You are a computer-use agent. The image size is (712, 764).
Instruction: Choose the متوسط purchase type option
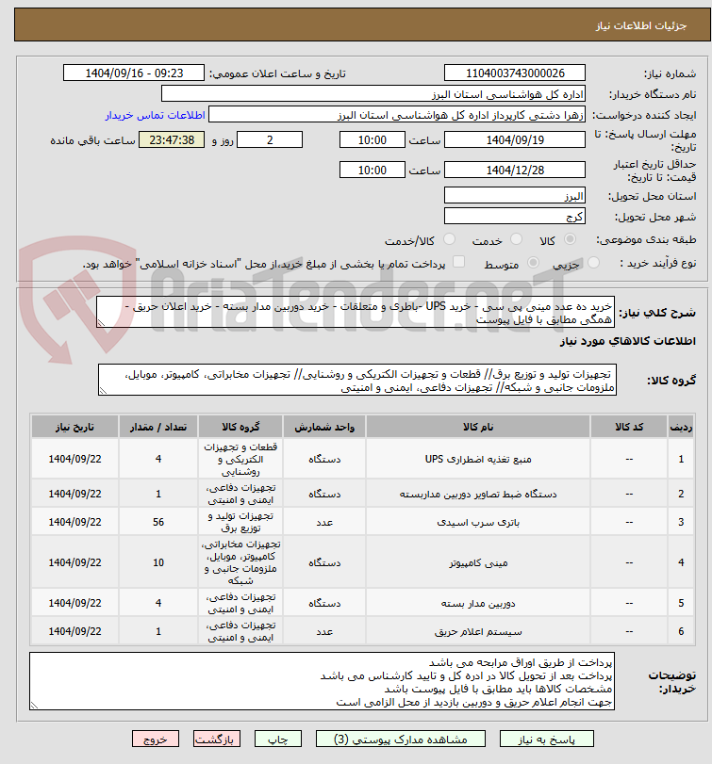[x=533, y=263]
